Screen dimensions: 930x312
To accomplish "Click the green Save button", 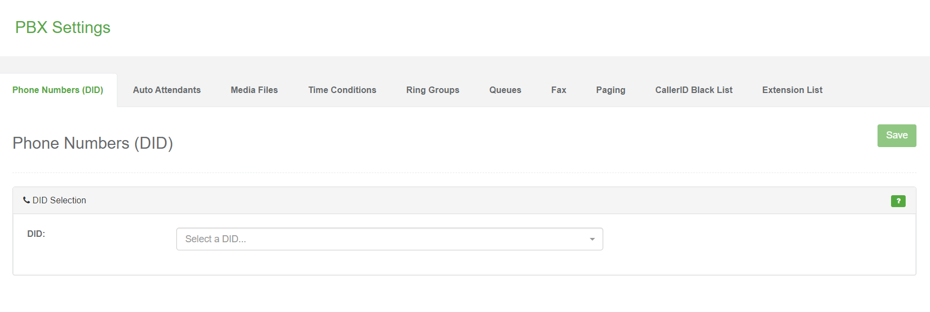I will click(x=897, y=136).
